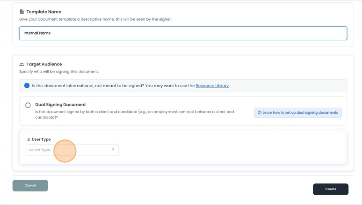Click the informational document banner text
Screen dimensions: 362x205
click(x=112, y=86)
